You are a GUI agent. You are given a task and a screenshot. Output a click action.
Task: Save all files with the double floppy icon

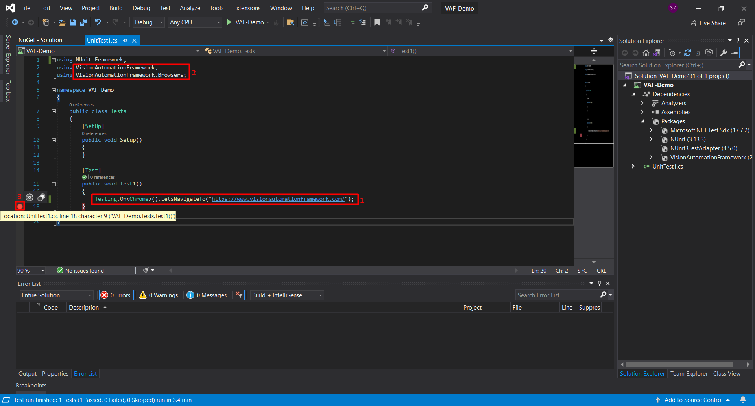coord(83,22)
